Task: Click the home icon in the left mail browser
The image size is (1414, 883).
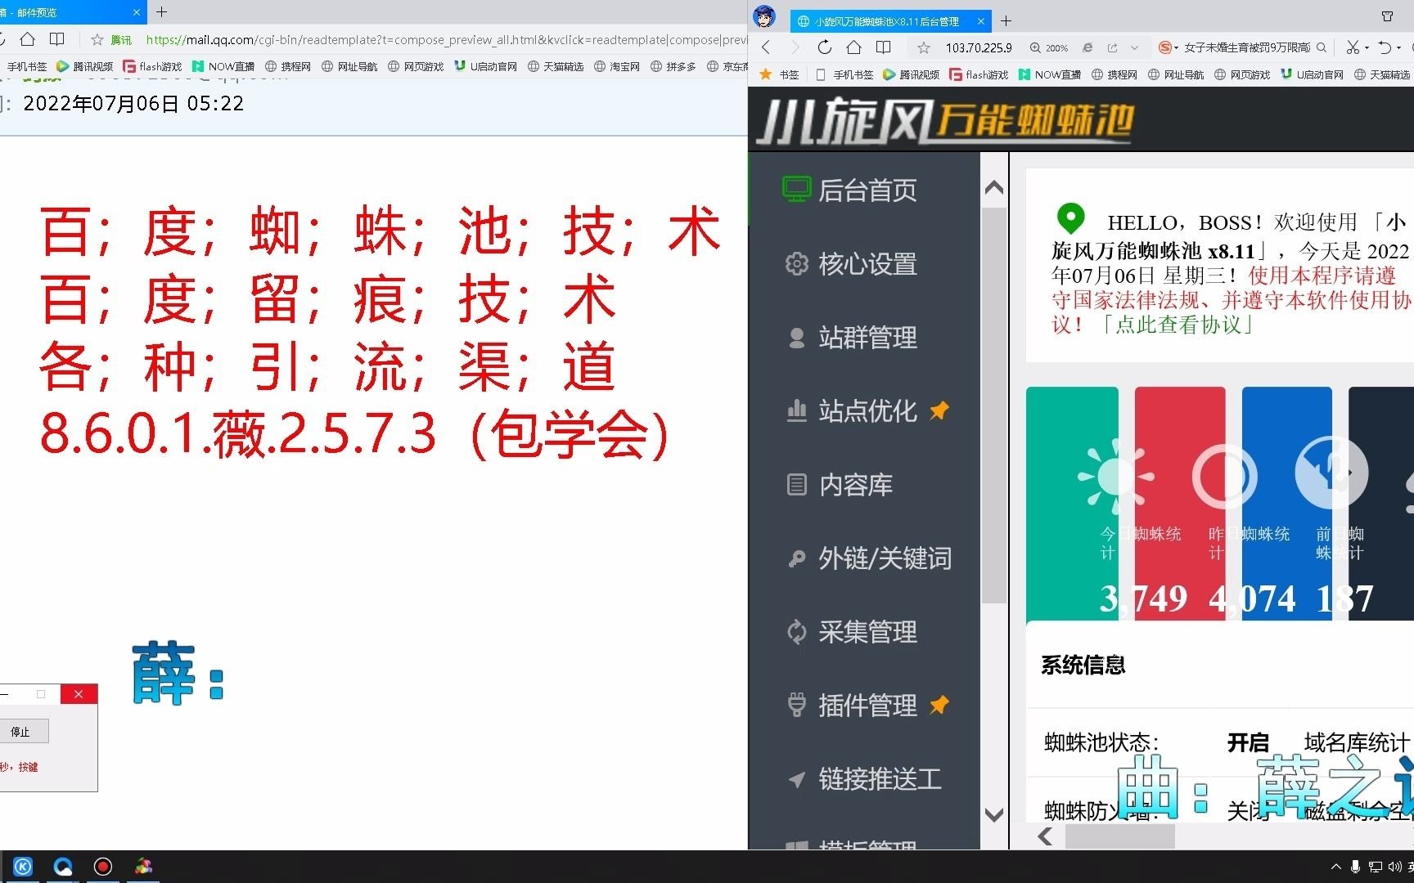Action: (x=27, y=39)
